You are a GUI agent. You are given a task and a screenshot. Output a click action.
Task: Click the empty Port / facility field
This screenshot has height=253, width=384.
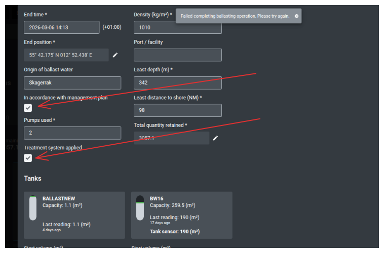click(177, 55)
